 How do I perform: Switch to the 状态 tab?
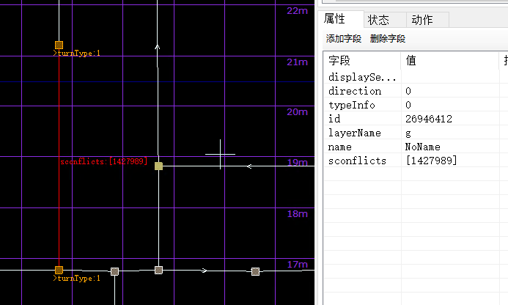tap(378, 20)
